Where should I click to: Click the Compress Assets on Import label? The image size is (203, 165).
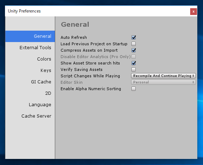[x=89, y=50]
